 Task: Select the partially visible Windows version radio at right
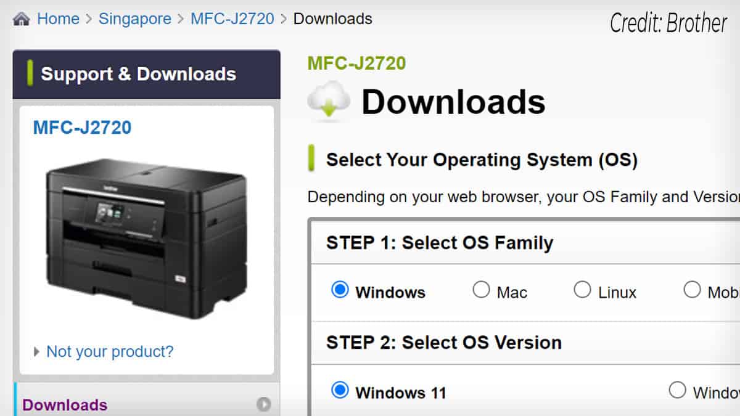(677, 390)
